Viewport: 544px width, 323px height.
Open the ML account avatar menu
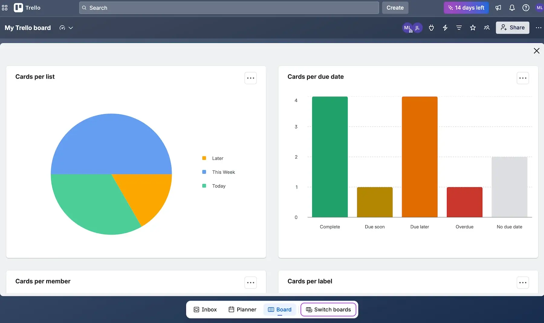[x=539, y=8]
